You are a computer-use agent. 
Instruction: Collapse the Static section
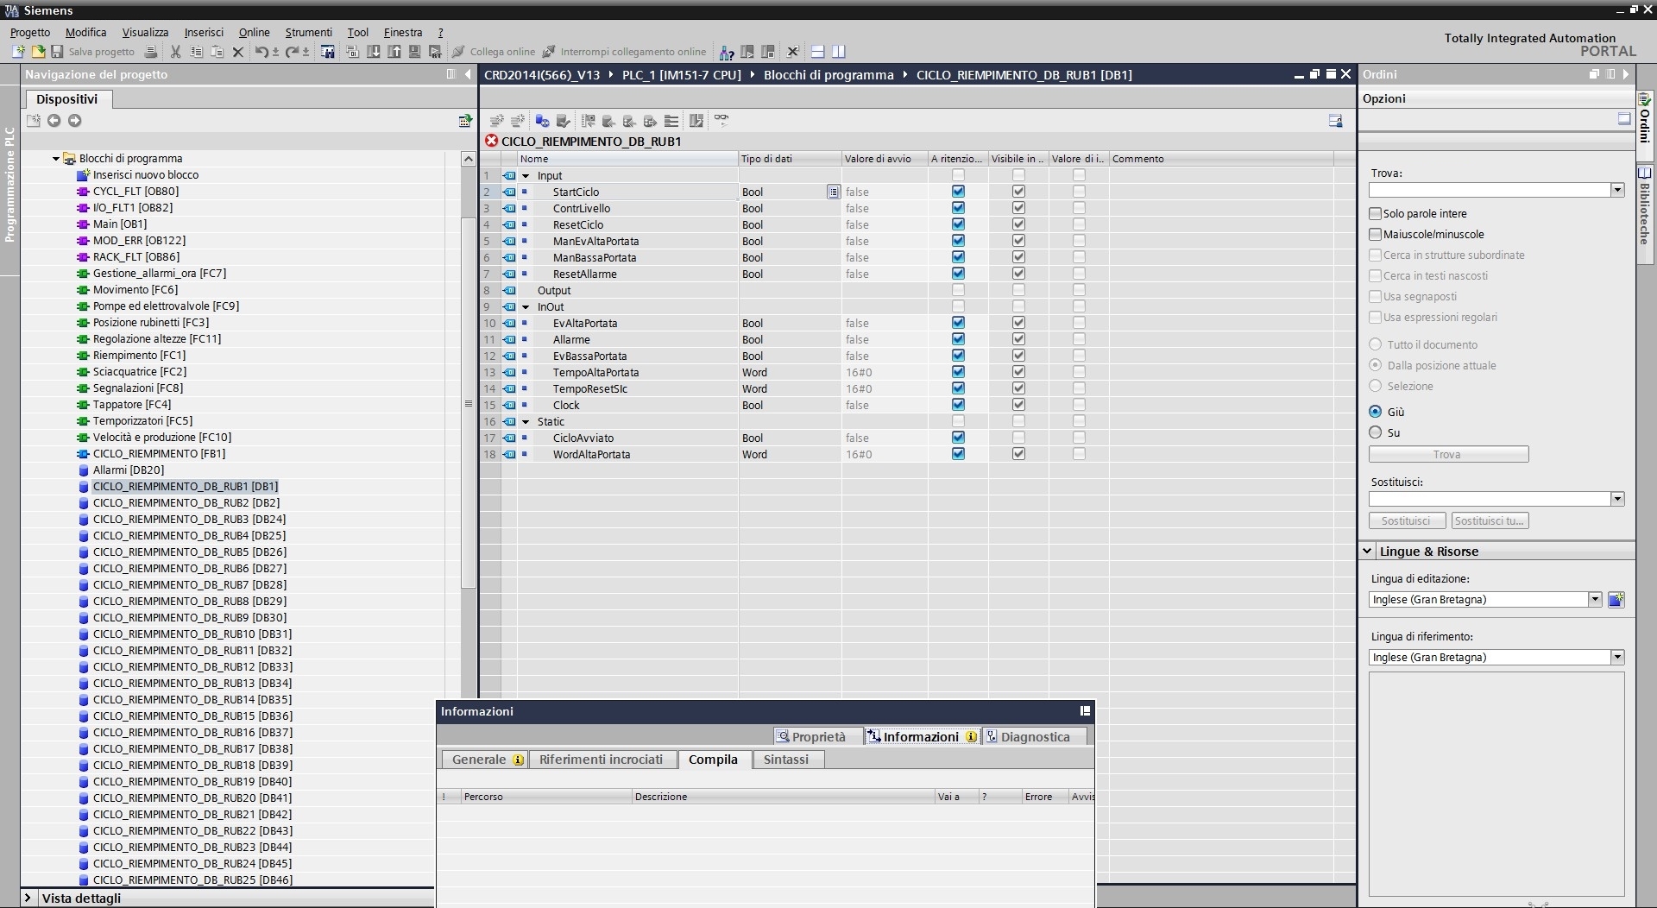pyautogui.click(x=526, y=422)
